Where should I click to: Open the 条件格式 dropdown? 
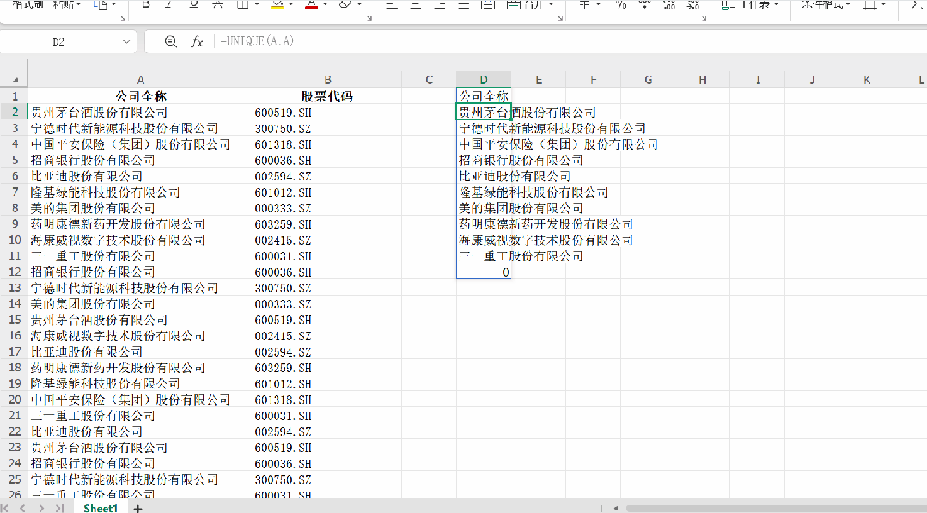(x=826, y=5)
